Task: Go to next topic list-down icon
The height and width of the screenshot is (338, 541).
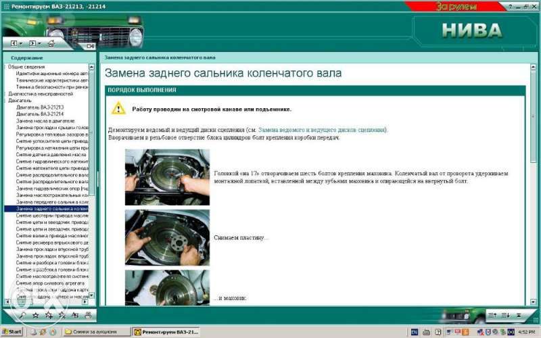Action: pyautogui.click(x=505, y=315)
